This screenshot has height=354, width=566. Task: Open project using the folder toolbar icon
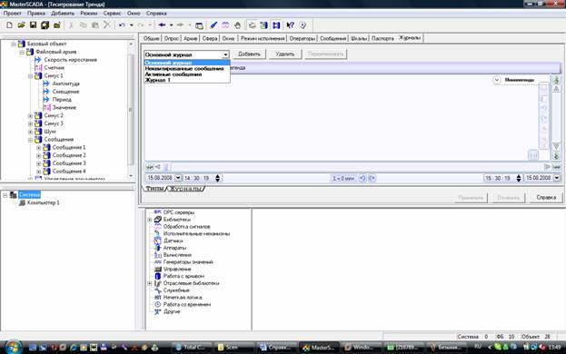(x=21, y=25)
